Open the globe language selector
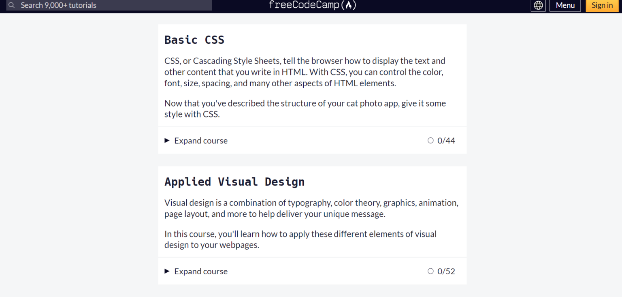 tap(538, 5)
